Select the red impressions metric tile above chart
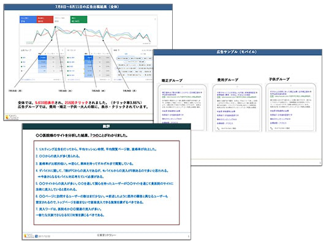Image resolution: width=326 pixels, height=243 pixels. [x=45, y=20]
